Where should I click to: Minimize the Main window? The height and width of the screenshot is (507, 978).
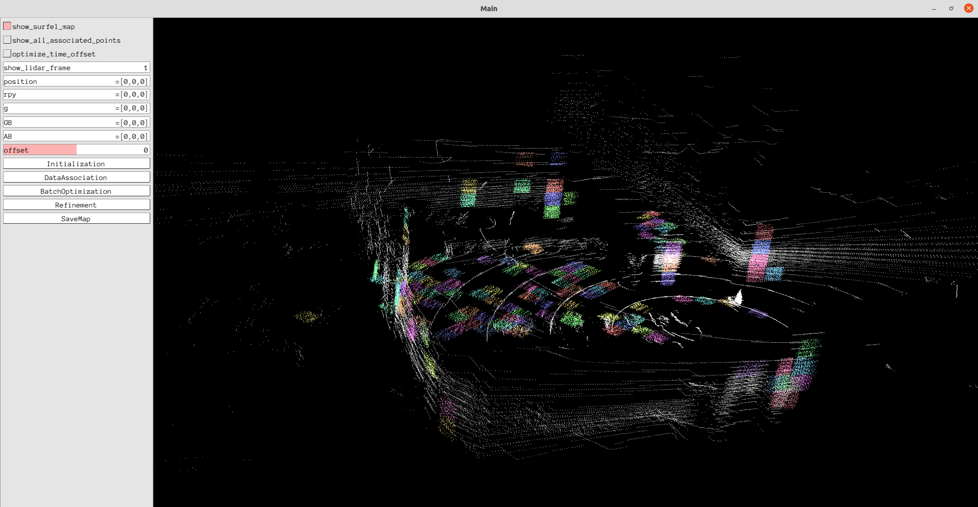pyautogui.click(x=934, y=9)
